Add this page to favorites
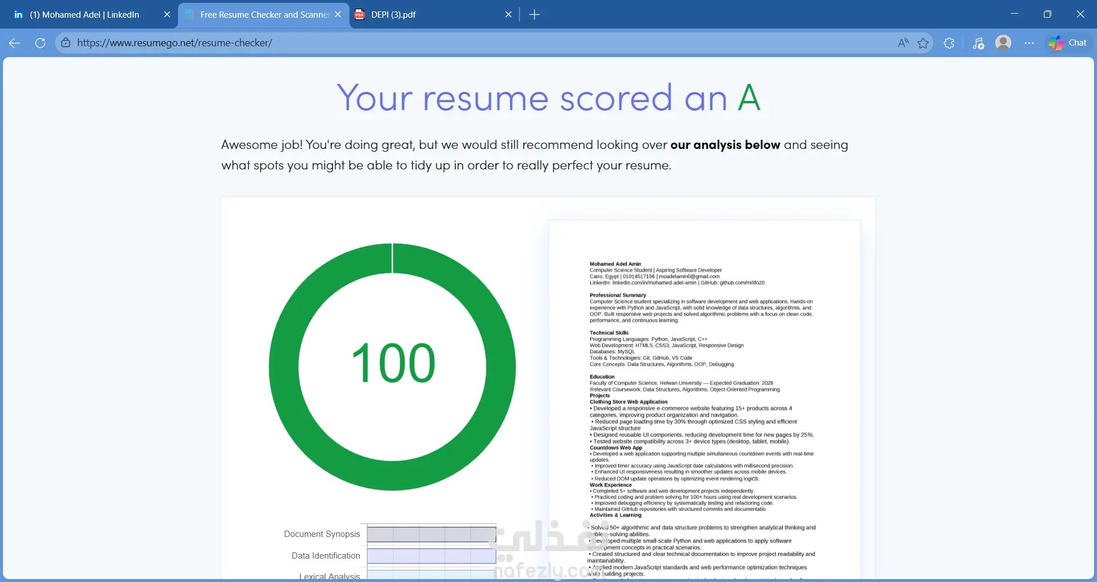Screen dimensions: 1097x582 923,43
